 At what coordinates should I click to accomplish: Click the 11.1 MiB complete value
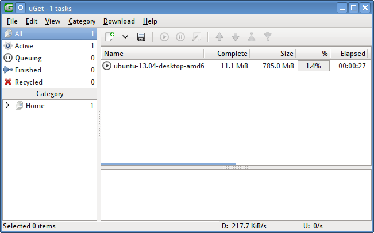tap(234, 66)
